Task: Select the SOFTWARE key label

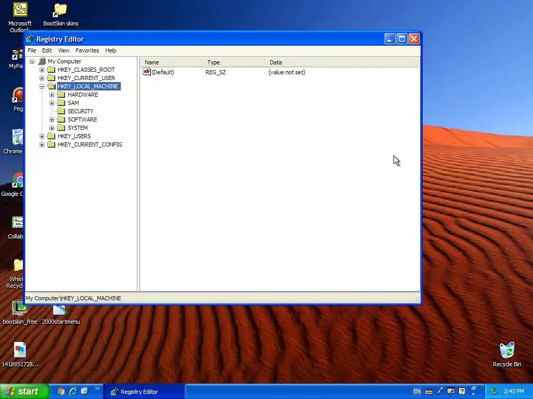Action: (82, 119)
